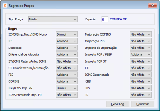Open the ST/ICMS Reten/Antec ICMS dropdown
Screen dimensions: 160x111
67,61
